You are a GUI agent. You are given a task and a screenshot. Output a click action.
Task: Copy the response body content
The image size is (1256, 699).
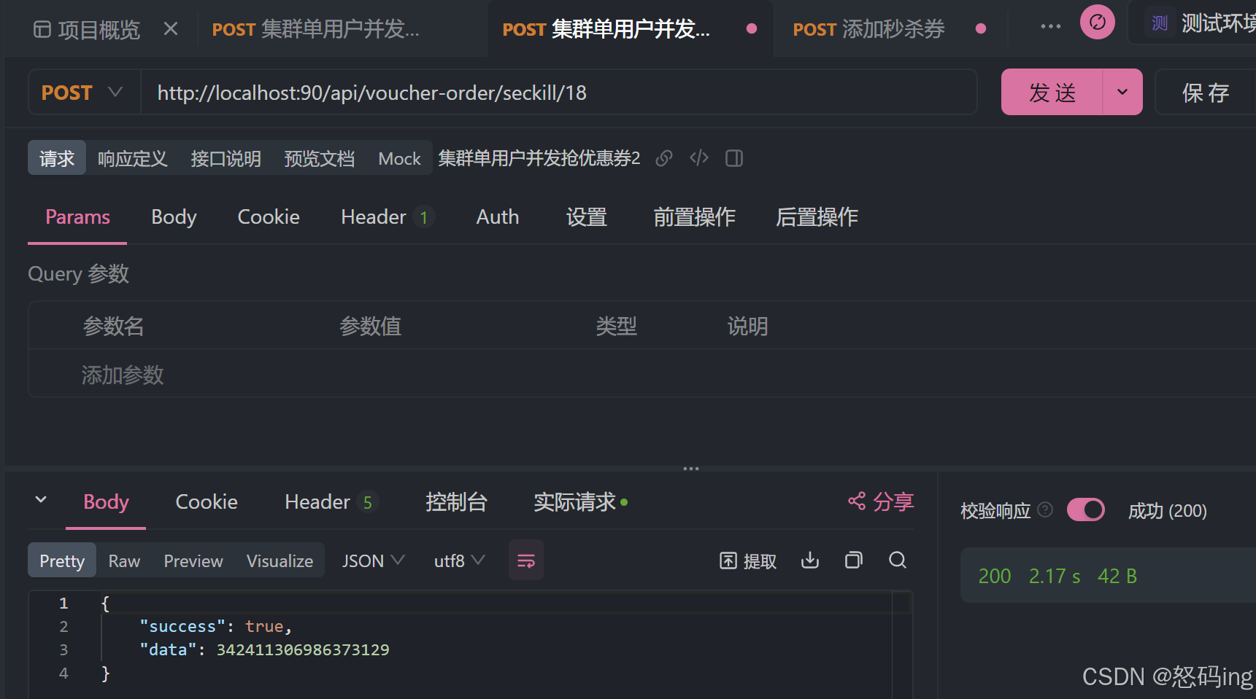853,561
